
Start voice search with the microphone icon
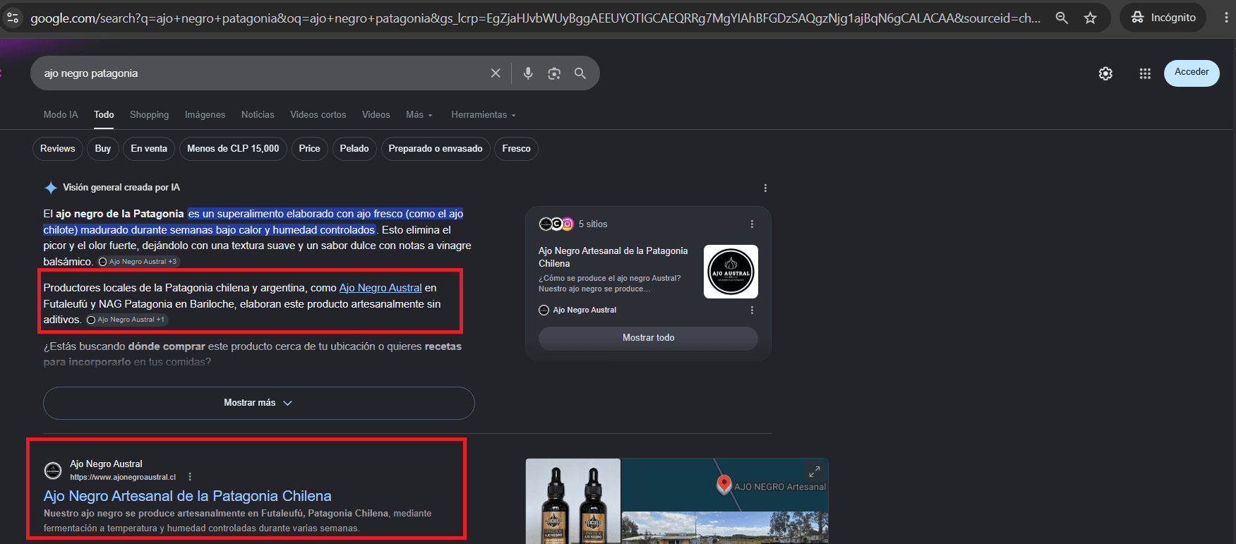pyautogui.click(x=528, y=73)
